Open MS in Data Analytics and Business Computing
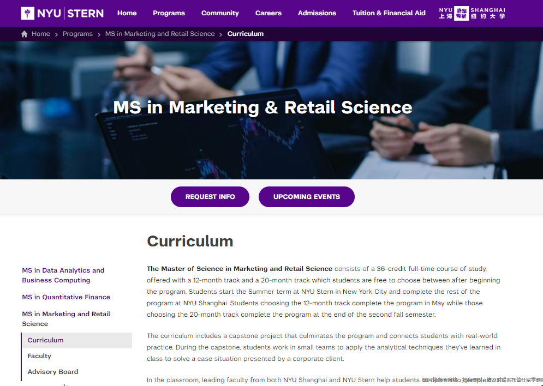Viewport: 543px width, 386px height. 63,275
